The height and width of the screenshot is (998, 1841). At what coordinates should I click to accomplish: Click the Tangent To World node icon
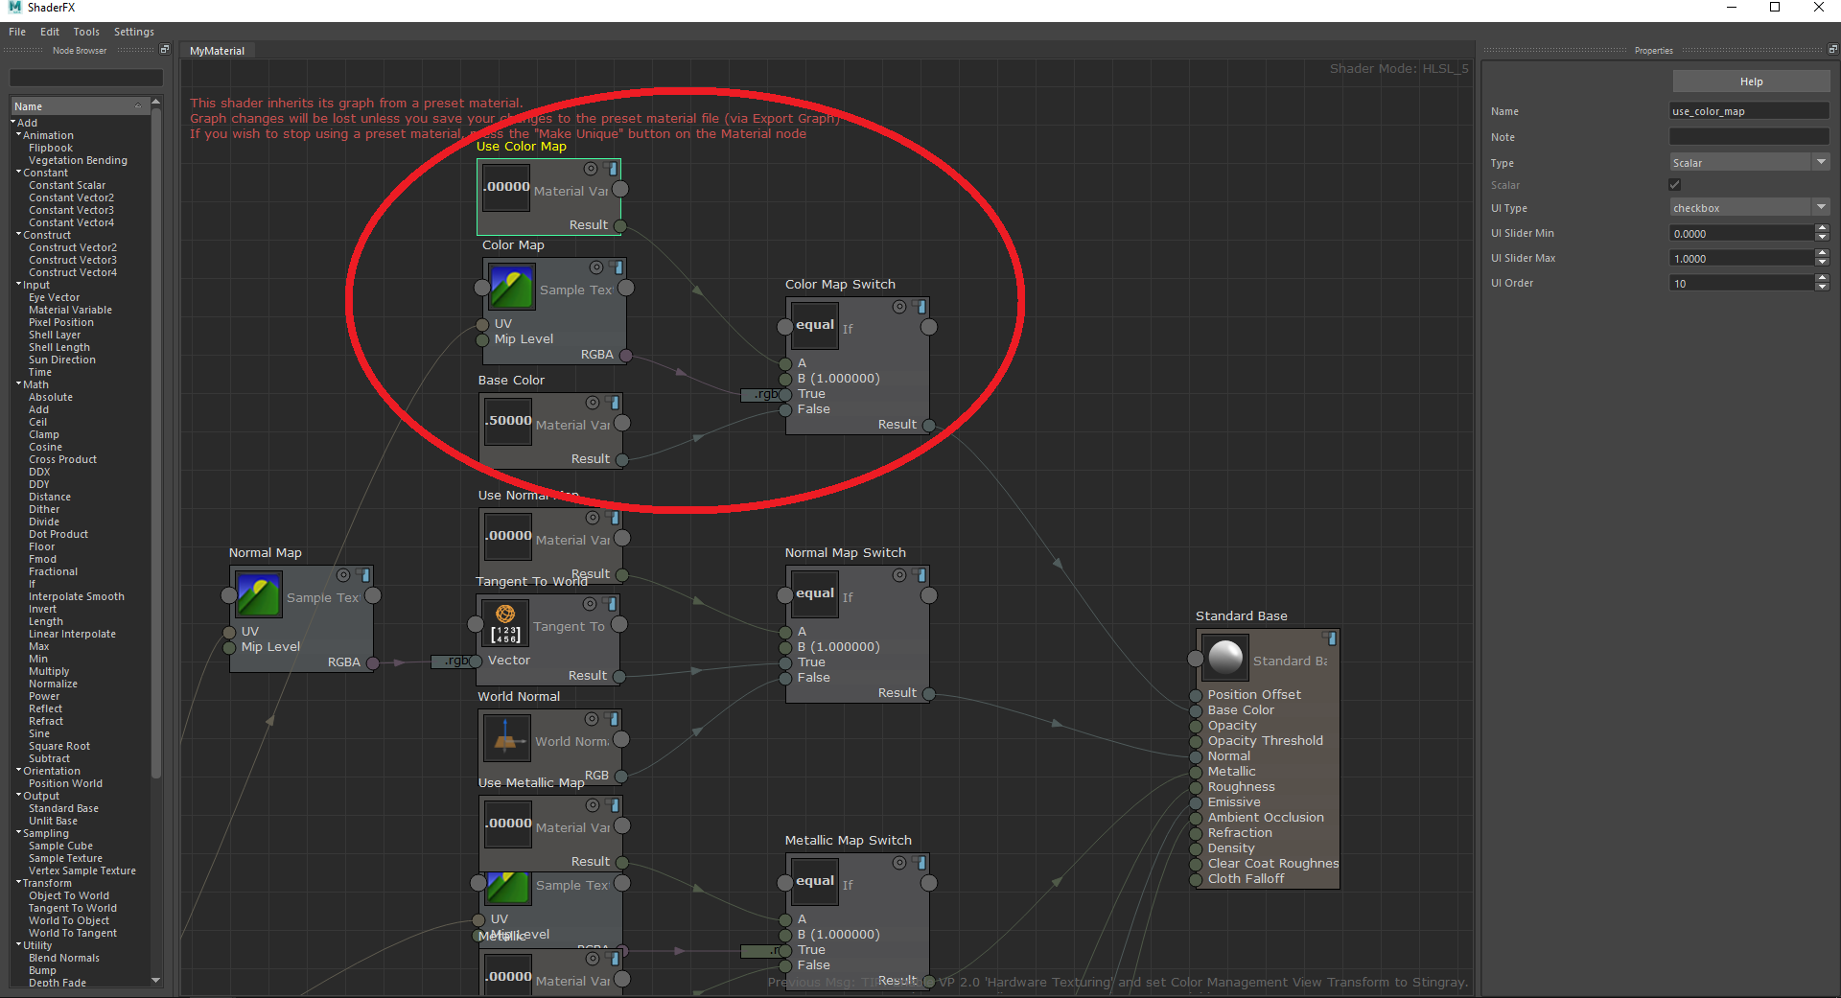pos(505,624)
